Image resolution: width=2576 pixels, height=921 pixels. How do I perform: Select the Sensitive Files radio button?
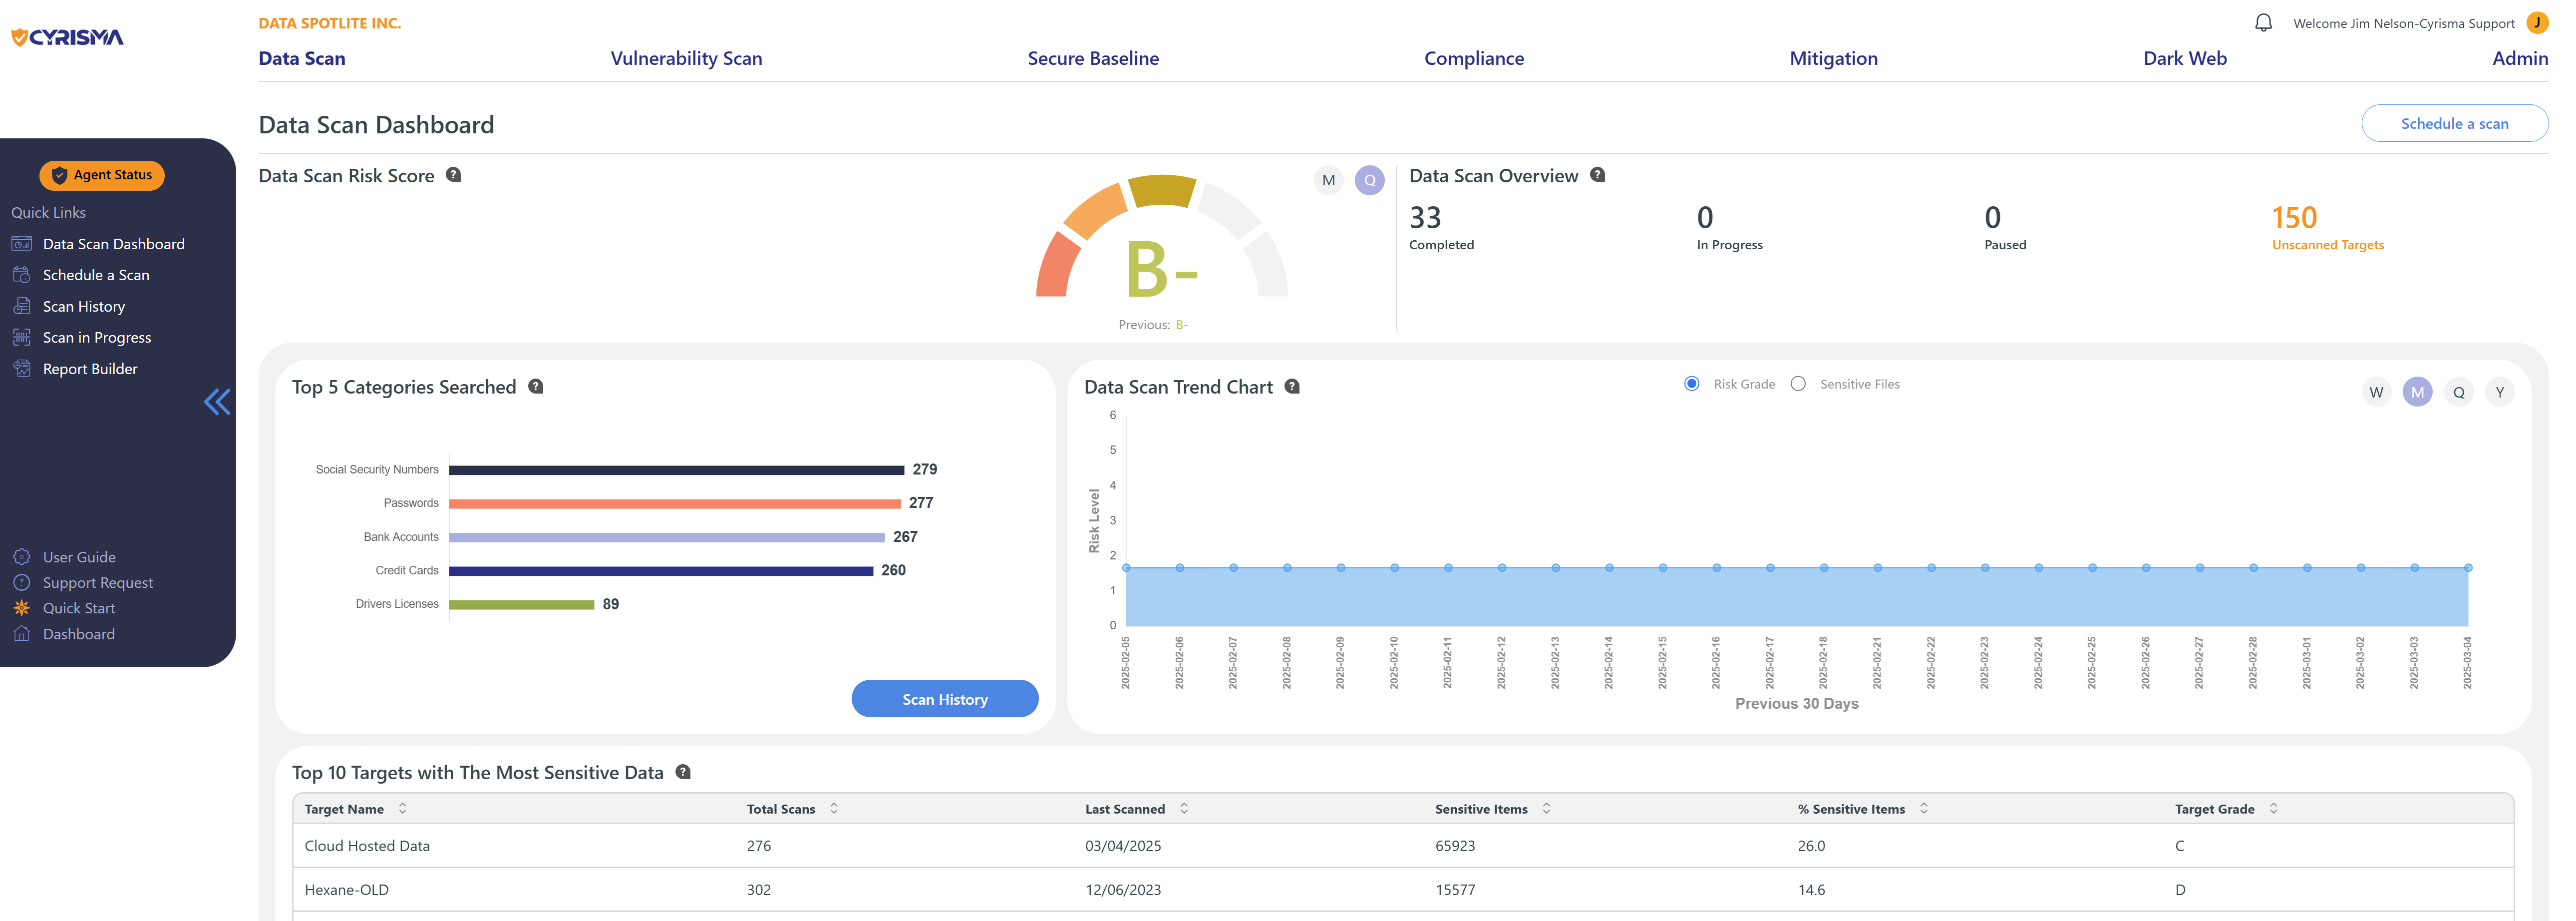tap(1798, 384)
